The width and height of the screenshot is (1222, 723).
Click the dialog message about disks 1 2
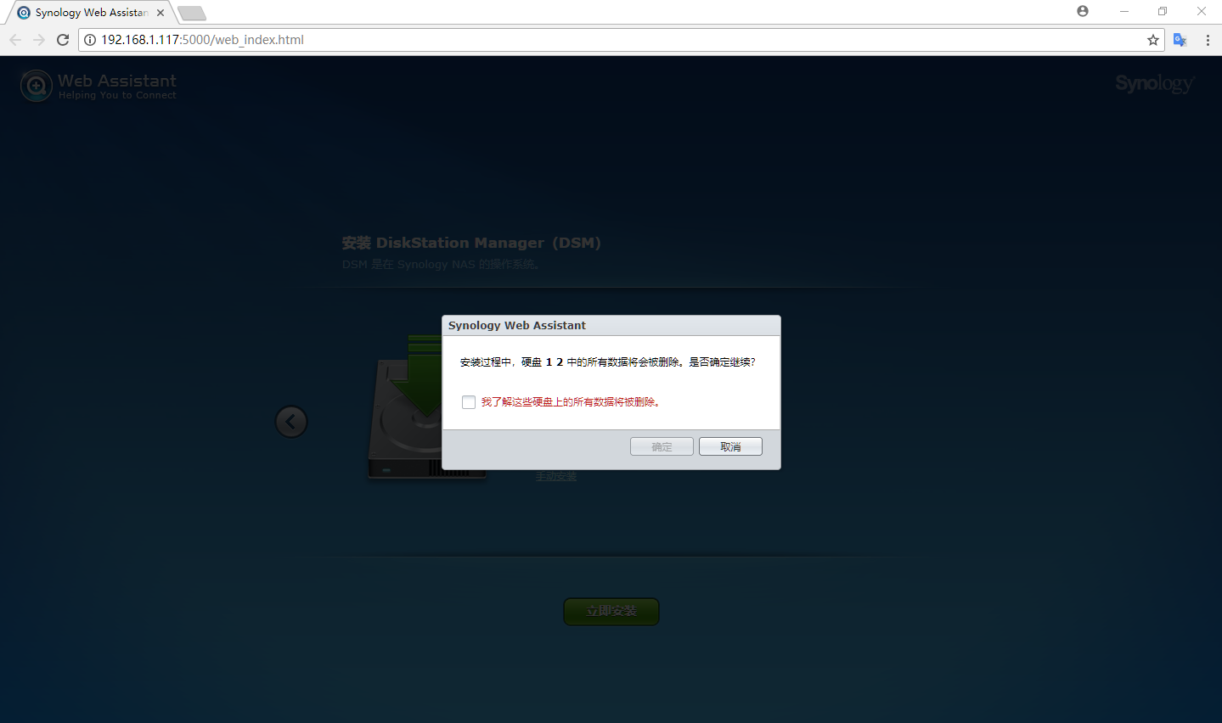click(608, 362)
